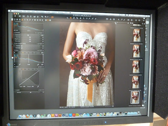Open the Library tool tab folder icon
Screen dimensions: 168x126
[x=15, y=19]
